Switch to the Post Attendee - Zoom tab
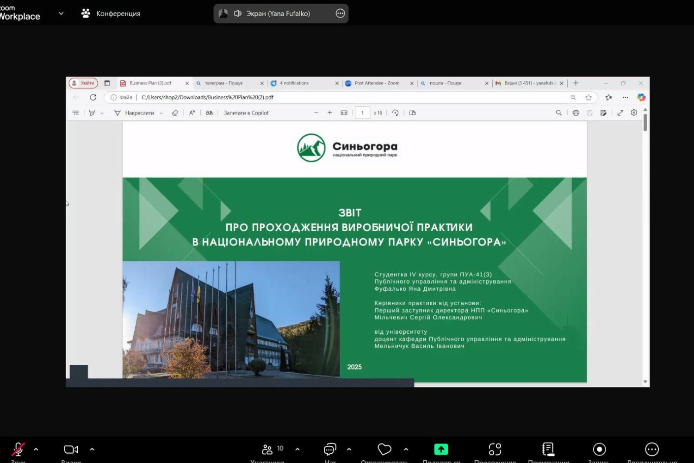The height and width of the screenshot is (463, 694). point(377,83)
